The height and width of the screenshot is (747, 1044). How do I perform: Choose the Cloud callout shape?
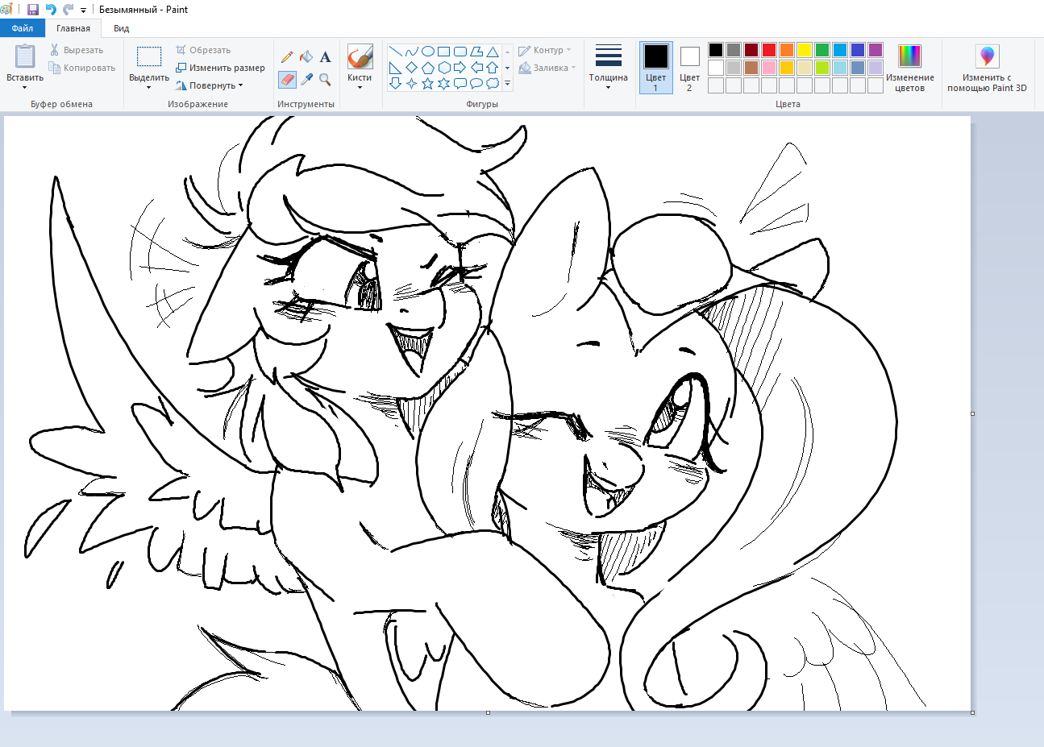pos(493,83)
